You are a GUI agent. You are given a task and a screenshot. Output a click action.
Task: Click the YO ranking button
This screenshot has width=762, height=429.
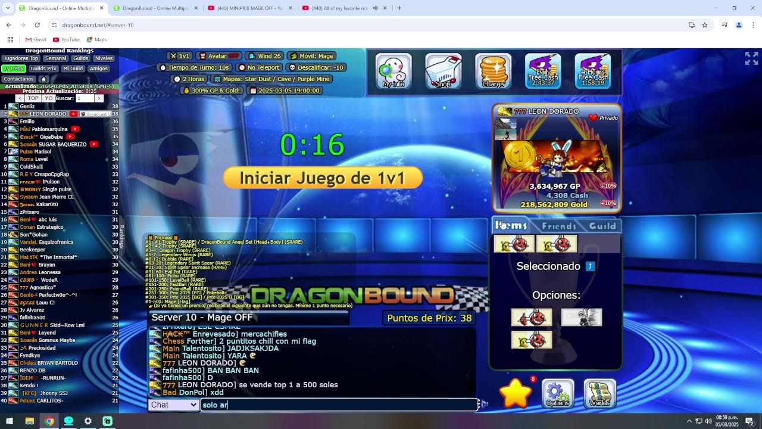(x=49, y=98)
